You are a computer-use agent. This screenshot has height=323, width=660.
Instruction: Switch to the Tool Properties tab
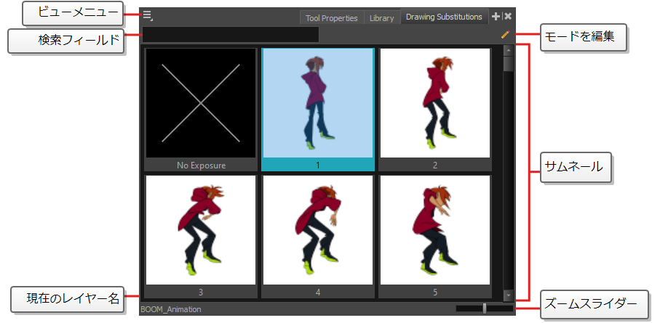(x=332, y=18)
